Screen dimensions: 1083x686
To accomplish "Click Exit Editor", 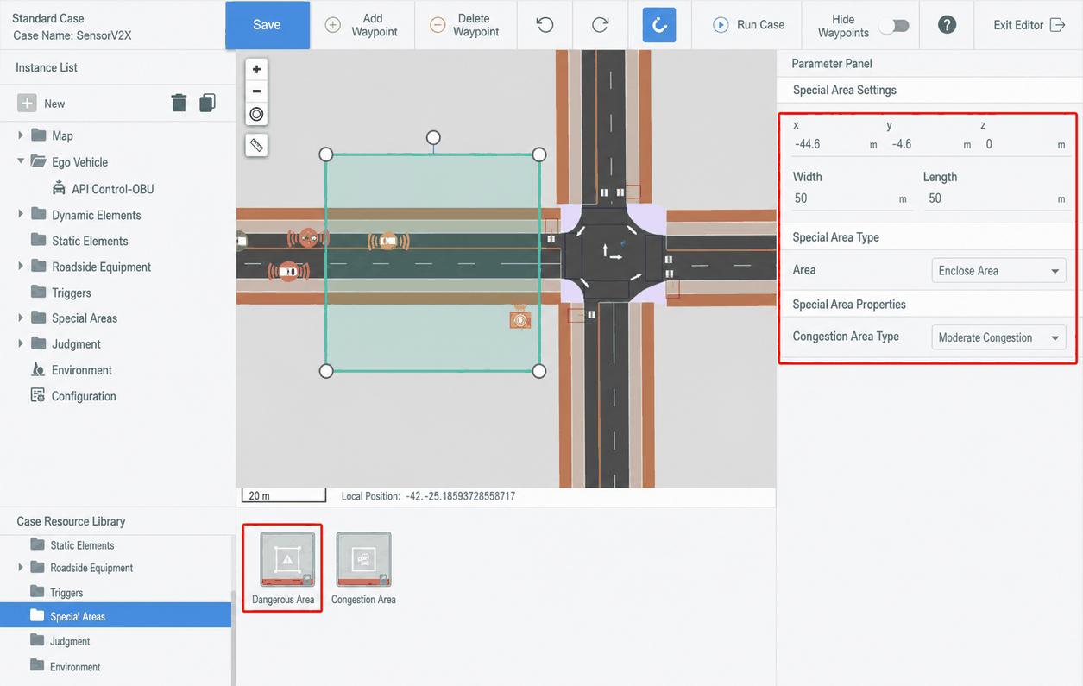I will click(1029, 25).
